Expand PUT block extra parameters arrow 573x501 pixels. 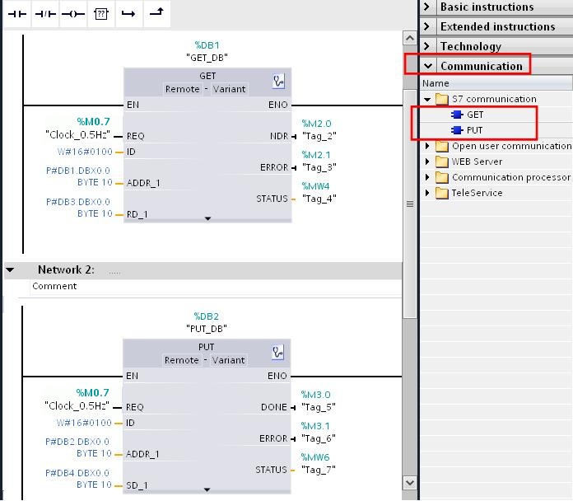[207, 489]
